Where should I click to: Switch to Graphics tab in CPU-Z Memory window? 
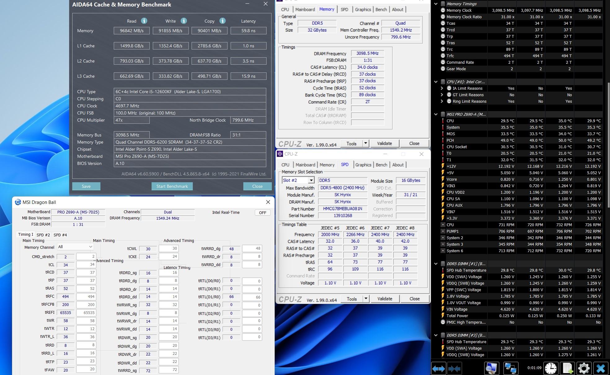pos(363,9)
